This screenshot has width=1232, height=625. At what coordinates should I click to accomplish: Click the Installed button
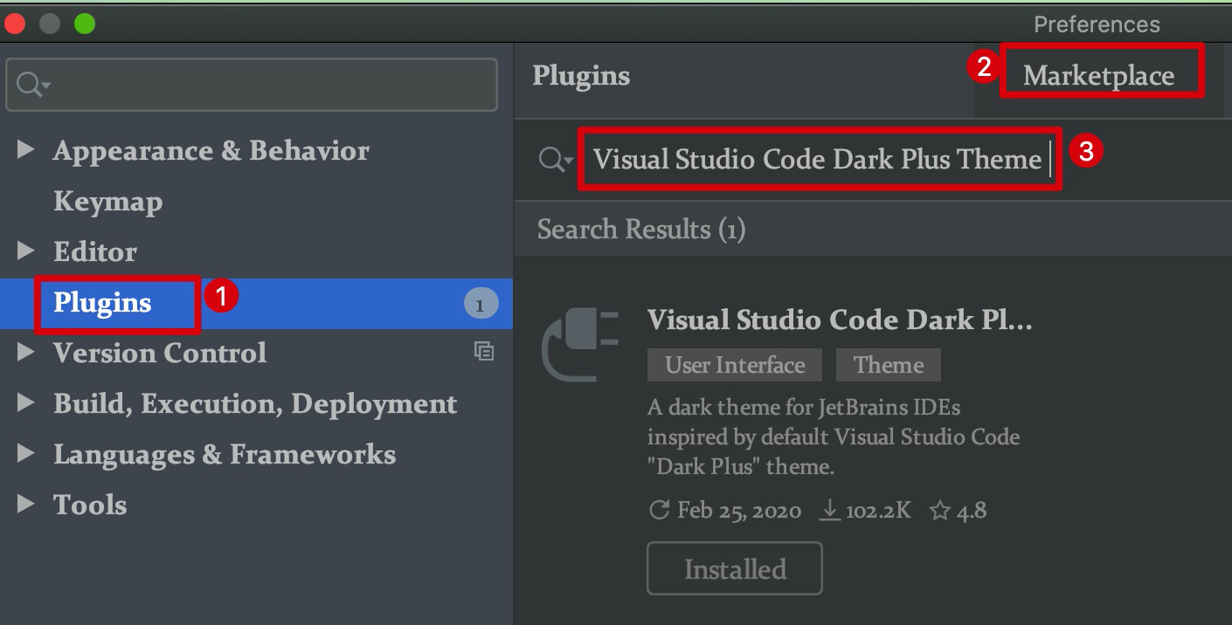click(x=735, y=569)
